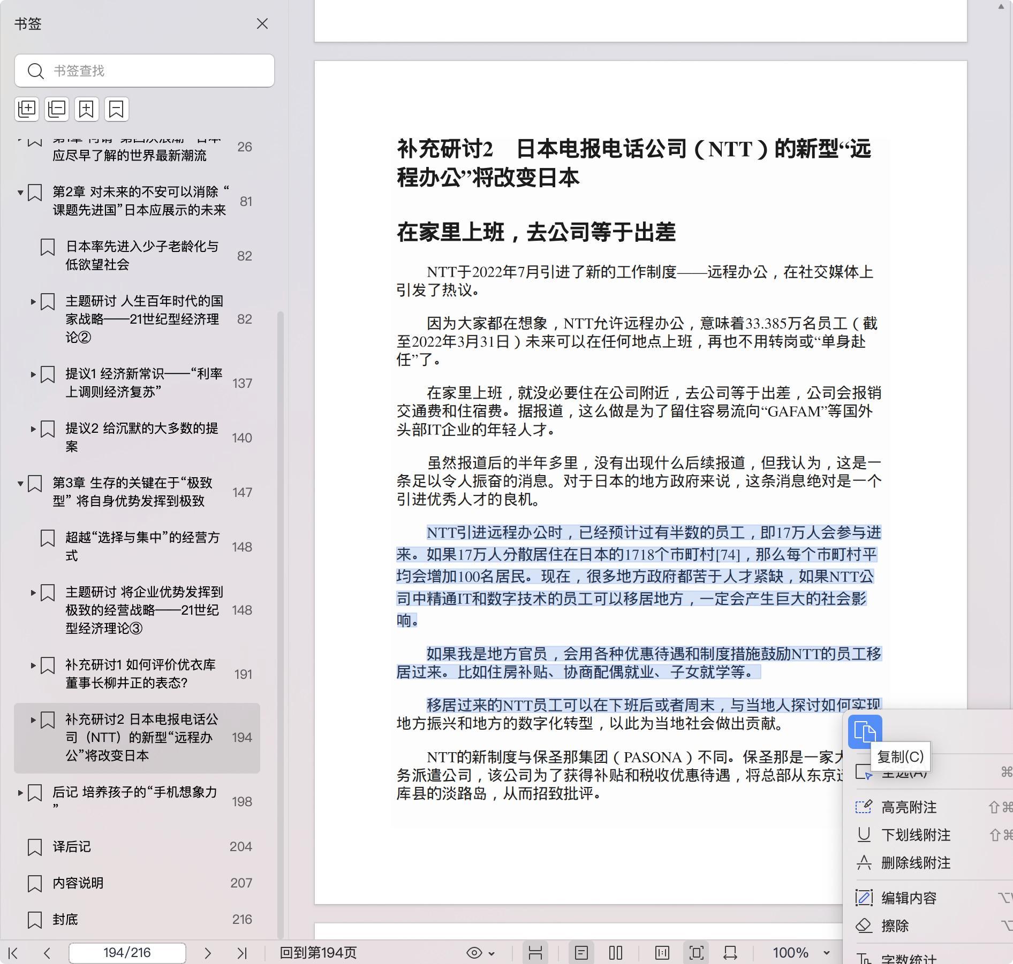Select 删除线附注 in the context menu
The image size is (1013, 964).
[x=916, y=863]
